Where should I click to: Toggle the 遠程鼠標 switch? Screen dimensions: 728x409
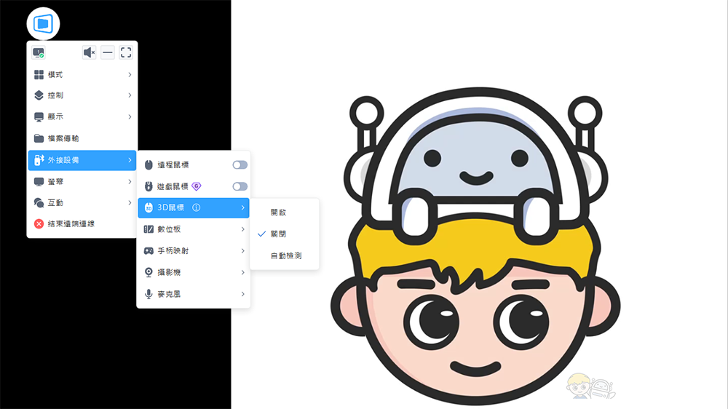tap(240, 165)
